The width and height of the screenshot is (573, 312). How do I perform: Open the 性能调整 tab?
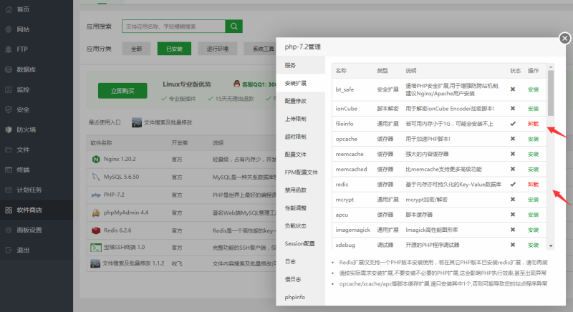(300, 208)
